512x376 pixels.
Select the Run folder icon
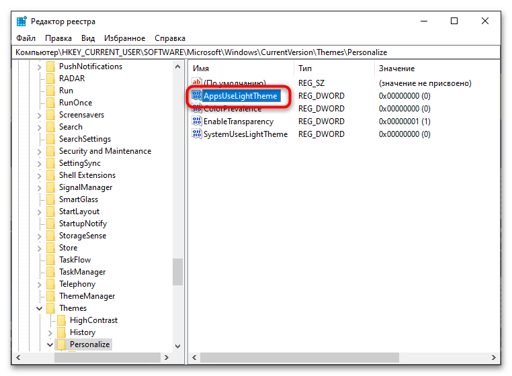[x=50, y=91]
